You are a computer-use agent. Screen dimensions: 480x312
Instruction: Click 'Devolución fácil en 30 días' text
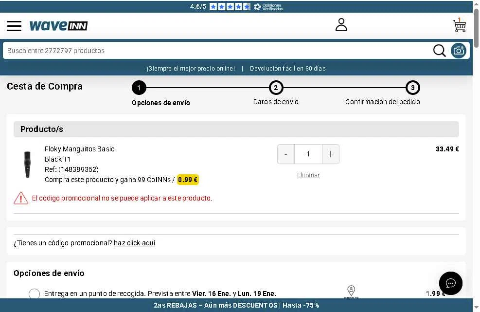[288, 68]
